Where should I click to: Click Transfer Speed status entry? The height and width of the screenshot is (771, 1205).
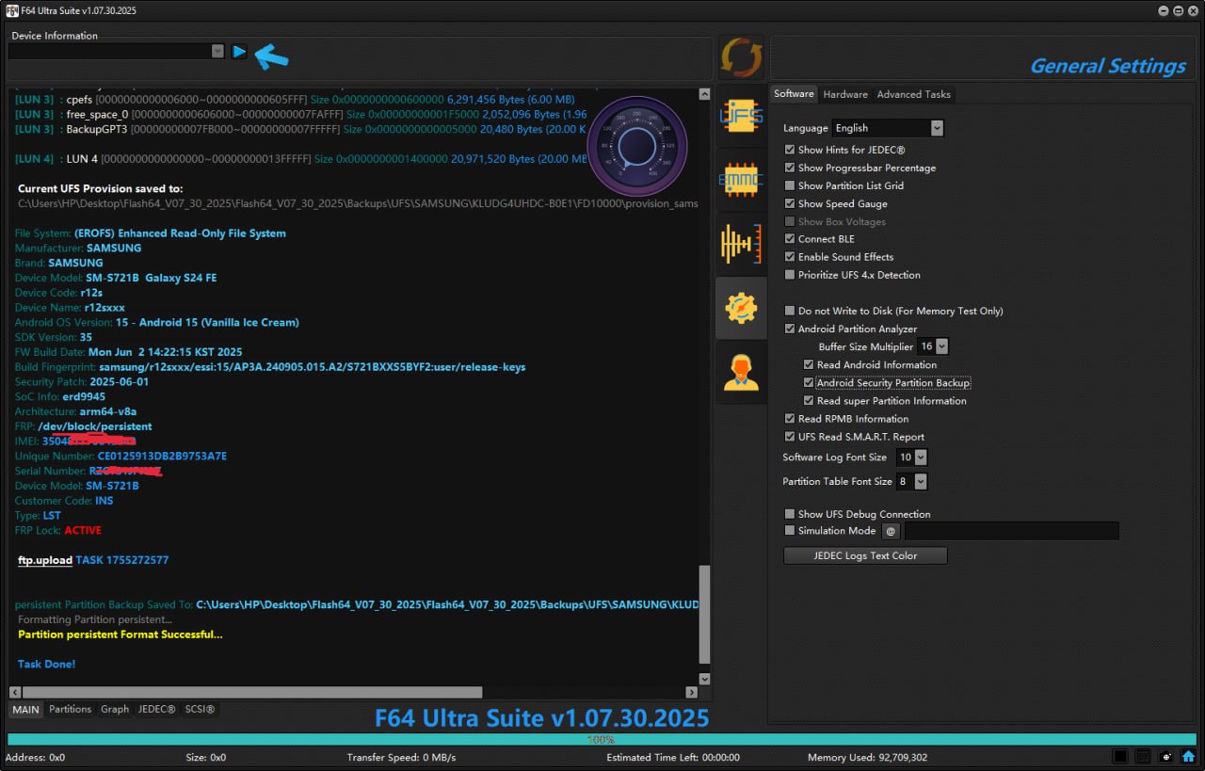click(401, 757)
